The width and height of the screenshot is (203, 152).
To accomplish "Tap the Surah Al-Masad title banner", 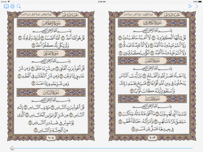I will pyautogui.click(x=152, y=99).
